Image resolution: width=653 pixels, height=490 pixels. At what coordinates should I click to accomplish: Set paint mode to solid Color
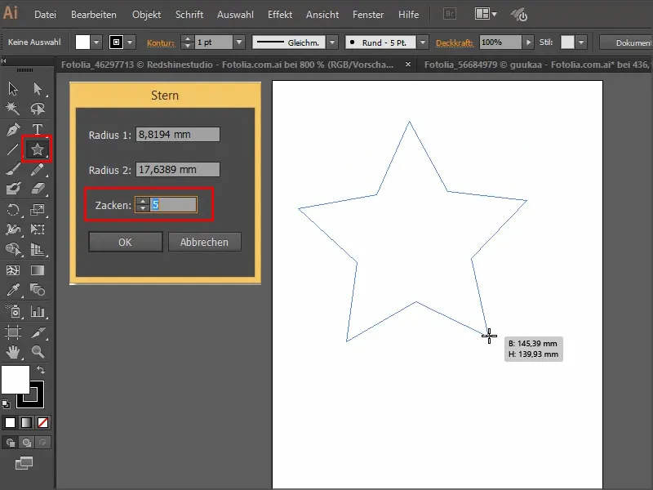point(10,422)
